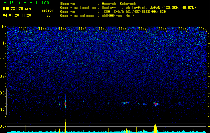Click the date stamp 04.01.28 11:20
Screen dimensions: 210x133
pos(17,15)
